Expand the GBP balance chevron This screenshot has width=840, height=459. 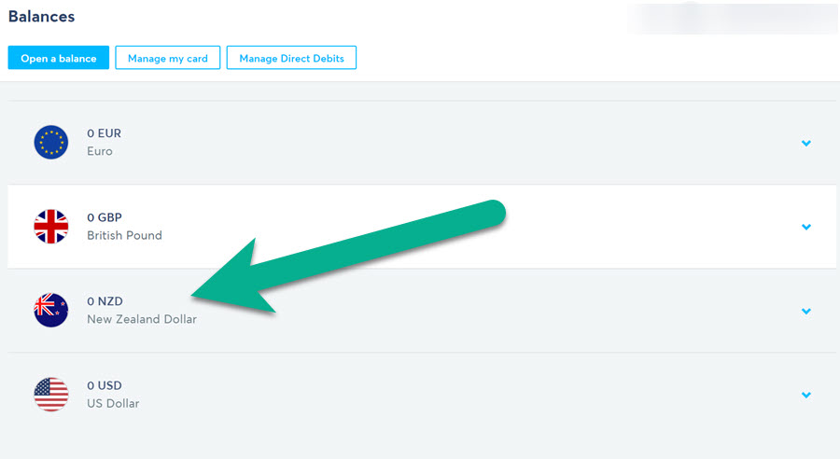(805, 227)
